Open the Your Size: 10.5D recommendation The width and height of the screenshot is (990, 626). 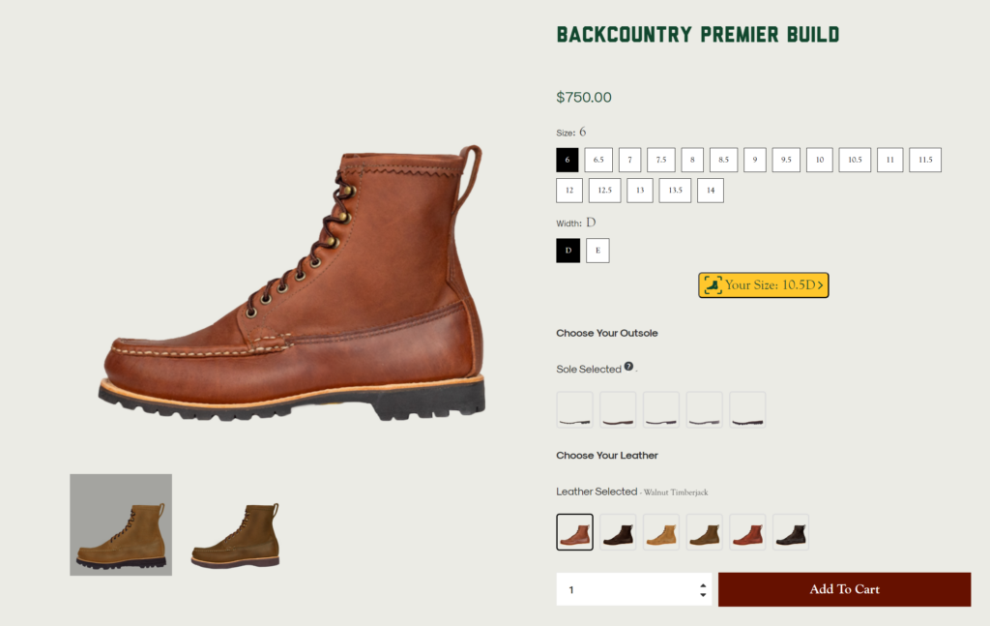763,285
